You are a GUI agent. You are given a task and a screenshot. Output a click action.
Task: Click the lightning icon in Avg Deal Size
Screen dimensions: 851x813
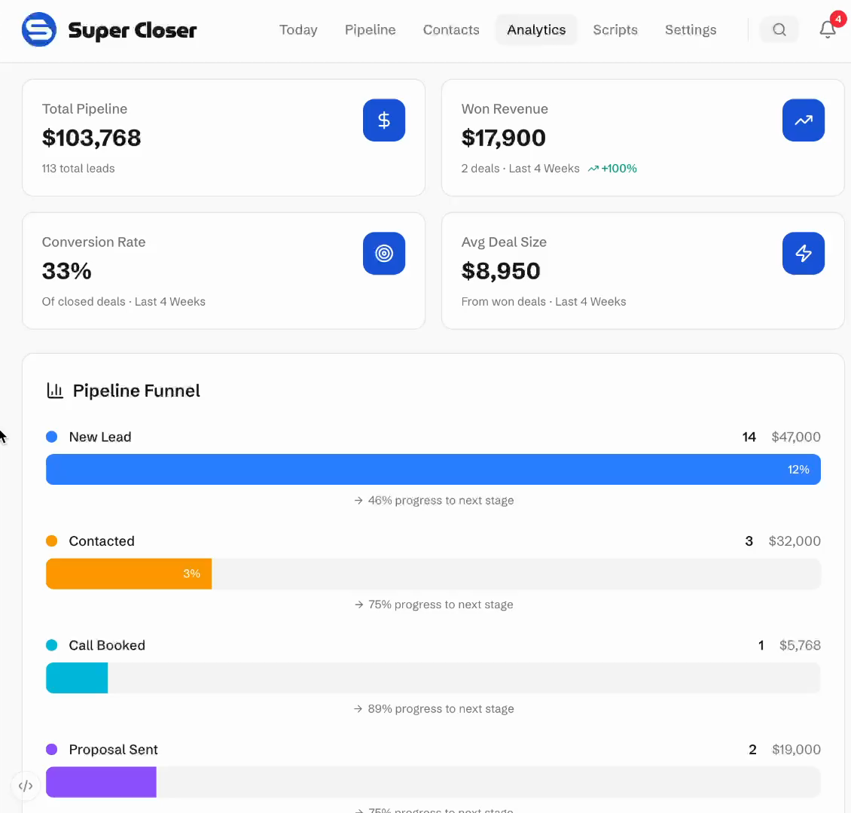click(804, 253)
